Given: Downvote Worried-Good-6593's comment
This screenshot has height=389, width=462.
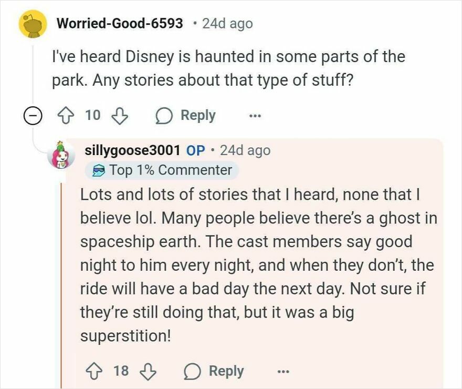Looking at the screenshot, I should tap(120, 115).
